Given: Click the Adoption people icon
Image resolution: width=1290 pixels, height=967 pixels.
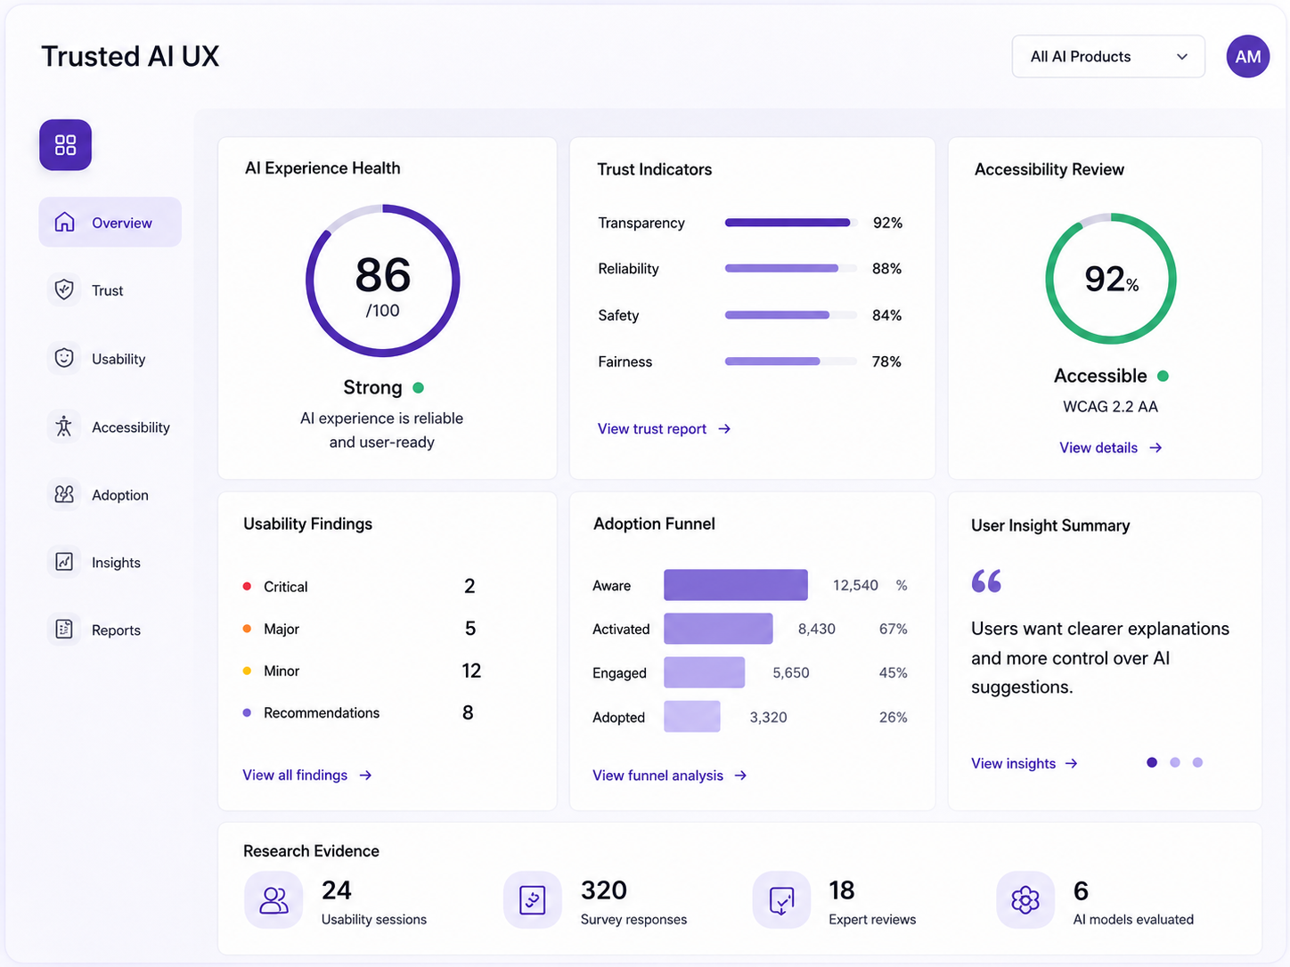Looking at the screenshot, I should tap(64, 494).
